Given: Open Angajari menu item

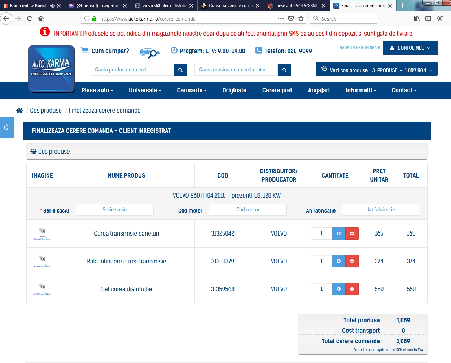Looking at the screenshot, I should pyautogui.click(x=319, y=90).
